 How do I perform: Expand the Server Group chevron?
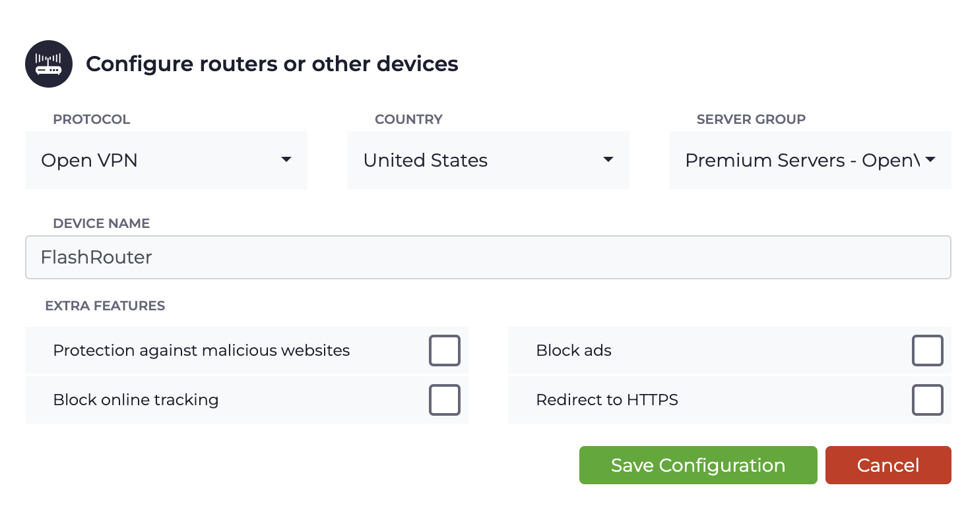point(931,159)
